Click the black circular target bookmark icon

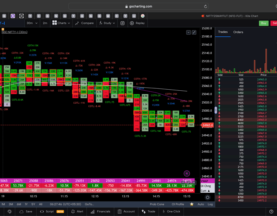[21, 16]
